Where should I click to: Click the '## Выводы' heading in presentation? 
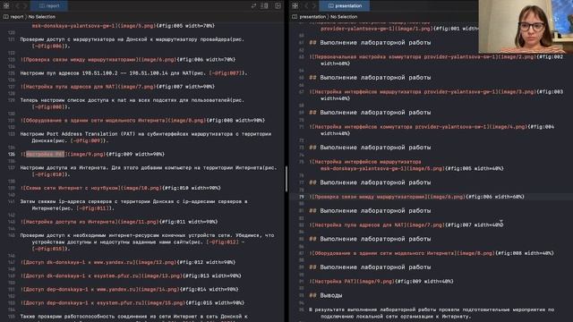326,295
